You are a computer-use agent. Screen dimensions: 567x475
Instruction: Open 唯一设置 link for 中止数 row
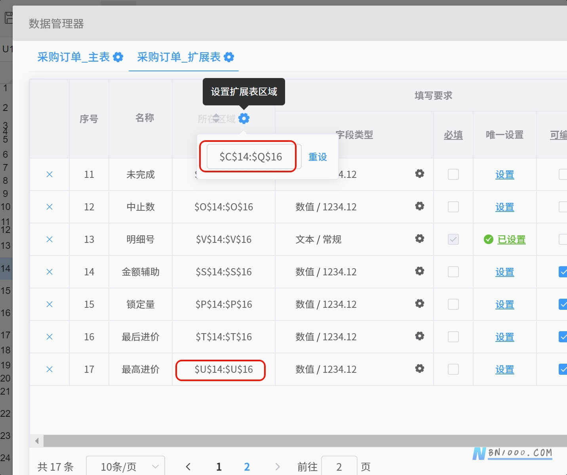[x=505, y=207]
